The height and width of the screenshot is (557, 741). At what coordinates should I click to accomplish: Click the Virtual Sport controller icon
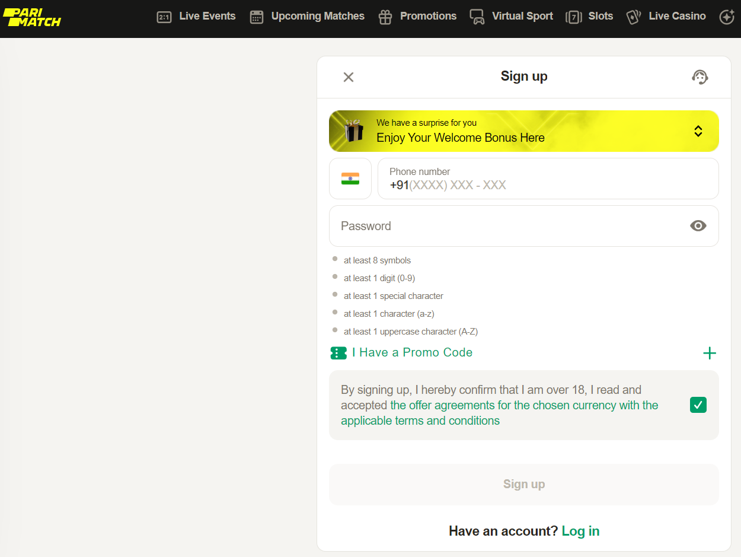477,17
